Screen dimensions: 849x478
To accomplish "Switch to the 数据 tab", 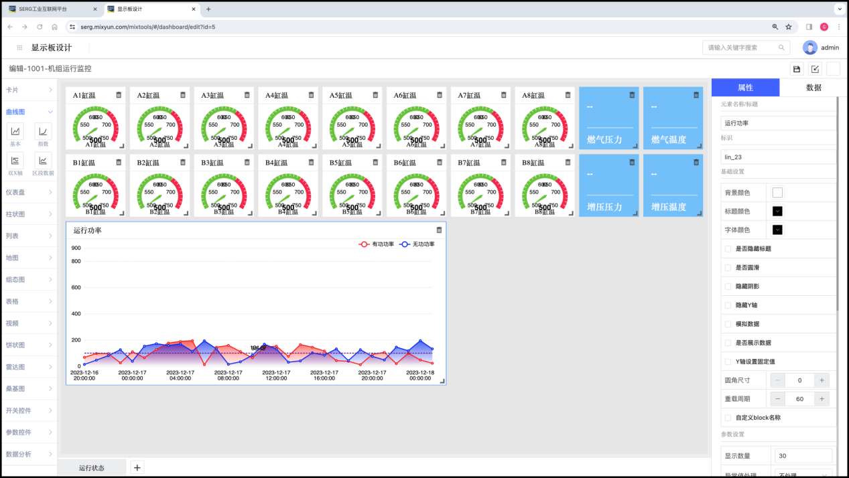I will click(813, 88).
